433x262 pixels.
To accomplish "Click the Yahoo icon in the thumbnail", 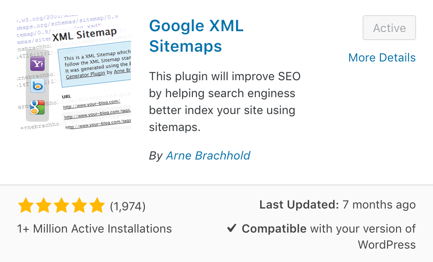I will coord(37,64).
